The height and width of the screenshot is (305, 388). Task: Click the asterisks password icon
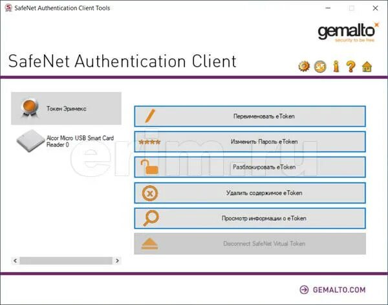coord(150,142)
